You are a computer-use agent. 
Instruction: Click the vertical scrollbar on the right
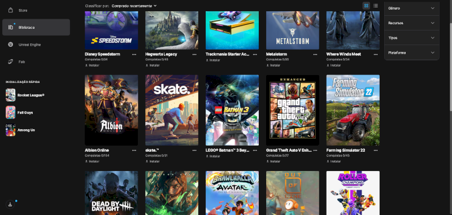point(450,56)
